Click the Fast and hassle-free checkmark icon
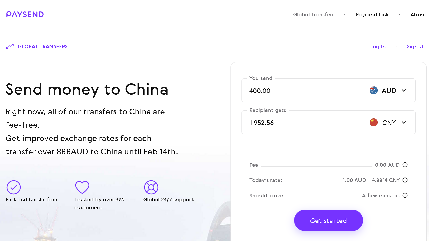Image resolution: width=429 pixels, height=241 pixels. [x=14, y=187]
